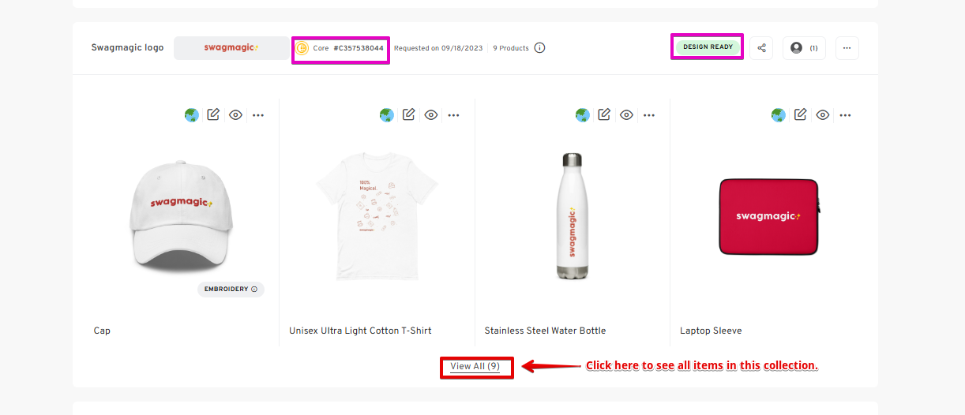The image size is (965, 415).
Task: Click the edit pencil icon above the Cap
Action: 213,114
